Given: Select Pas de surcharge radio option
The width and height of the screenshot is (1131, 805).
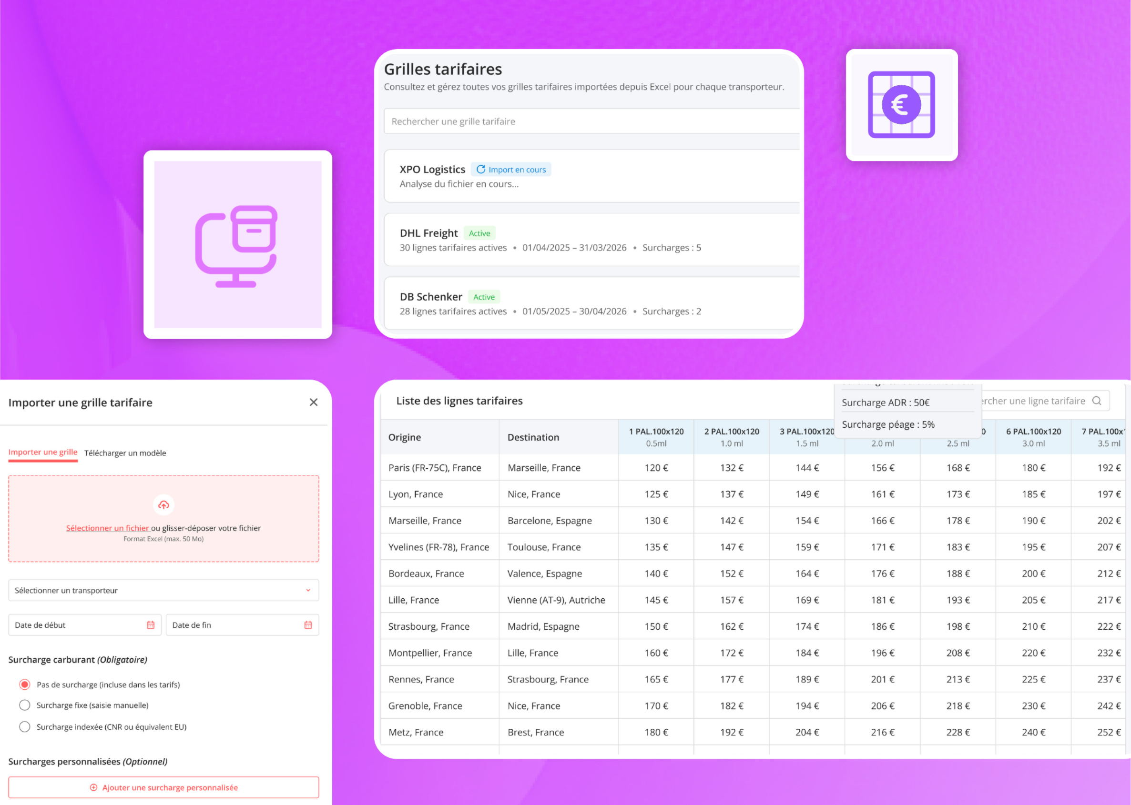Looking at the screenshot, I should 24,684.
